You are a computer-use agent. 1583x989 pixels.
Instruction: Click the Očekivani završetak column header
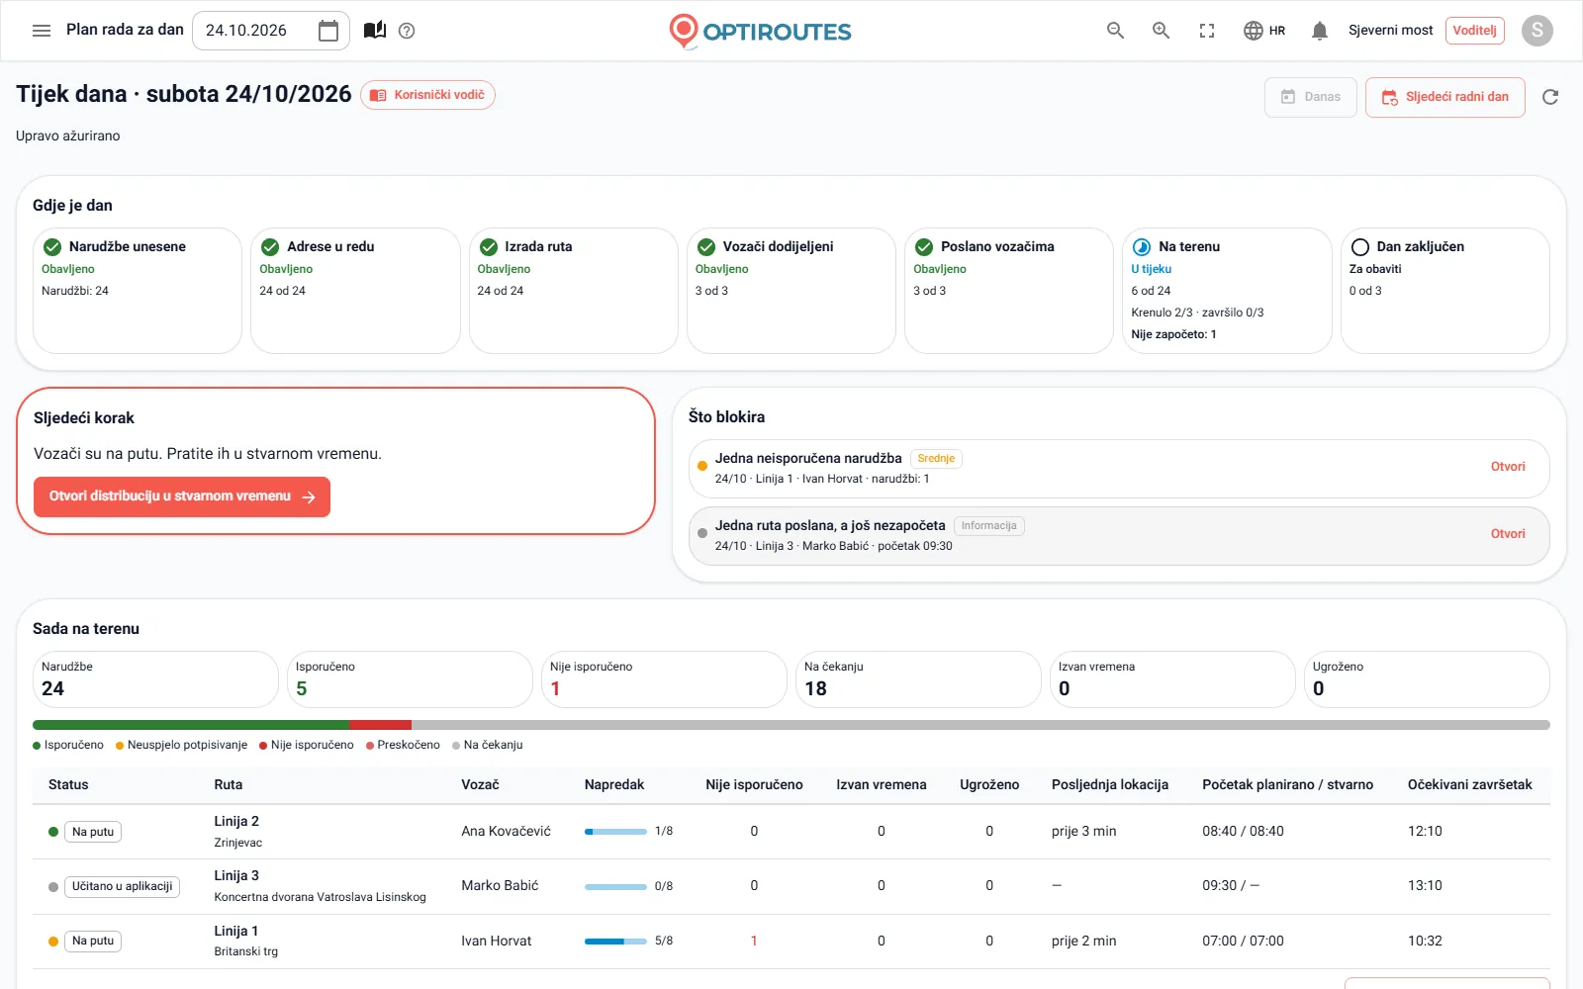[x=1469, y=785]
